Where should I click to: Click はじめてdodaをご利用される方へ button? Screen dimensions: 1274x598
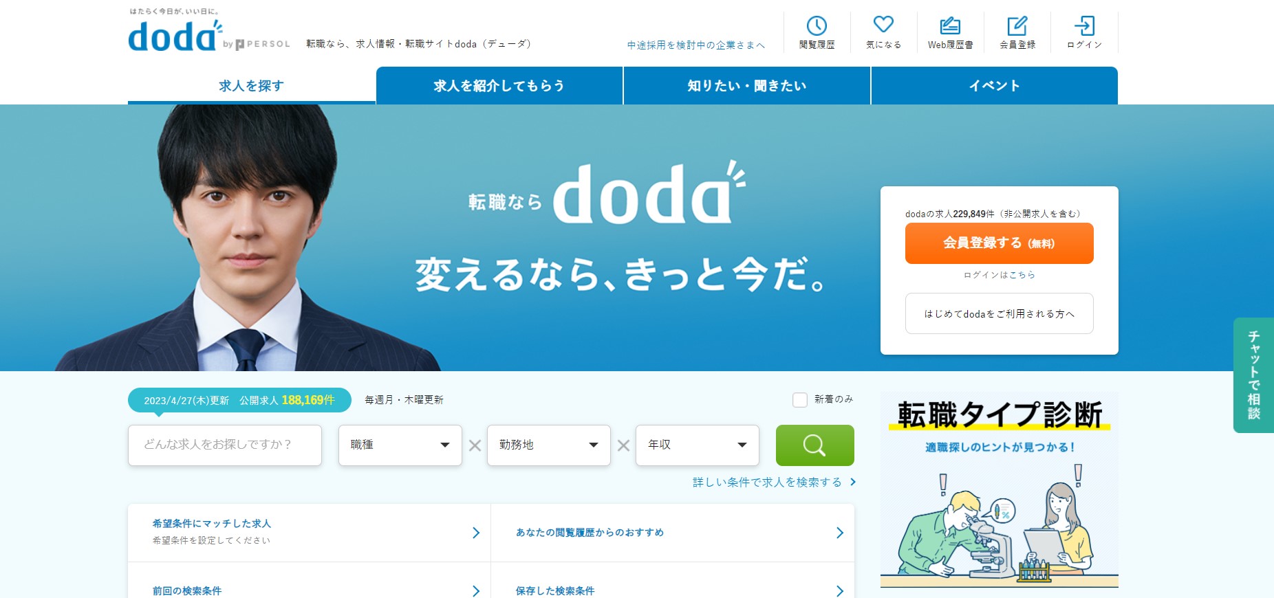pos(999,313)
